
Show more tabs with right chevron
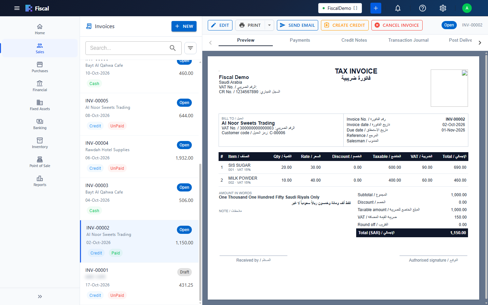point(480,43)
